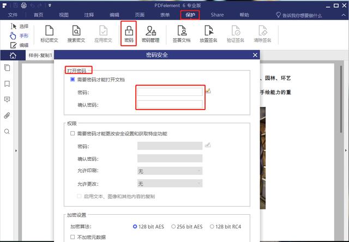Open the 允许更改 dropdown

(170, 184)
